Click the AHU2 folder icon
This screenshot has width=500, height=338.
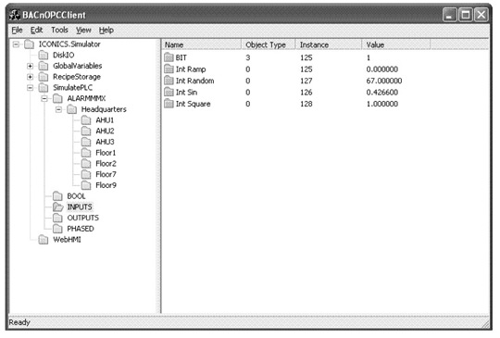click(x=86, y=131)
